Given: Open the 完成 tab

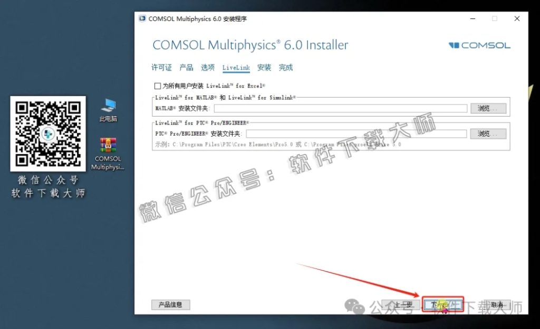Looking at the screenshot, I should click(x=286, y=67).
